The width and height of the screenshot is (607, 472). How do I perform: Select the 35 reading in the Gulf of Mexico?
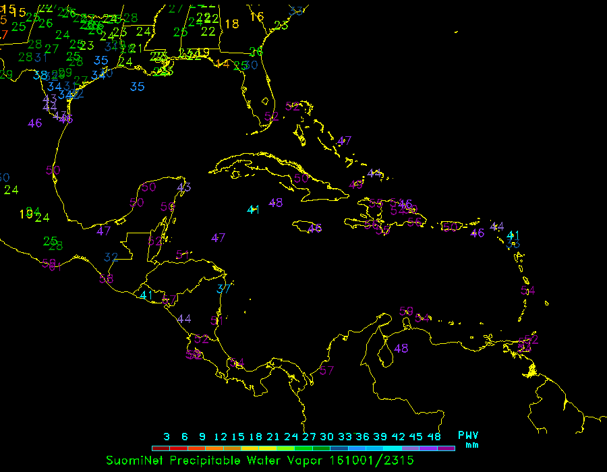pos(138,86)
